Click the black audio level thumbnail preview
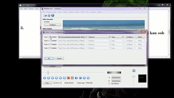Image resolution: width=174 pixels, height=98 pixels. point(142,78)
